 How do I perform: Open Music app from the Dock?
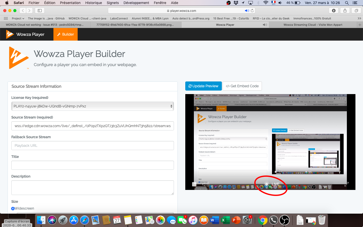click(x=193, y=220)
